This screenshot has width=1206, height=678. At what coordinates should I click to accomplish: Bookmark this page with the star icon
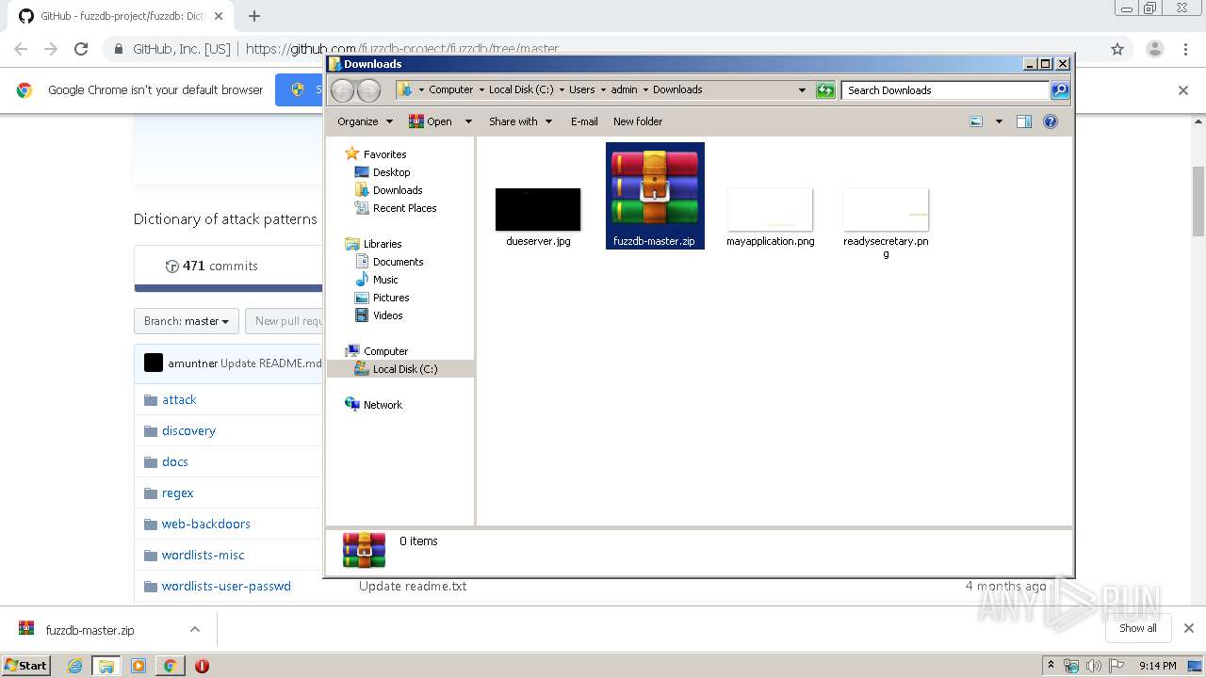click(1117, 49)
